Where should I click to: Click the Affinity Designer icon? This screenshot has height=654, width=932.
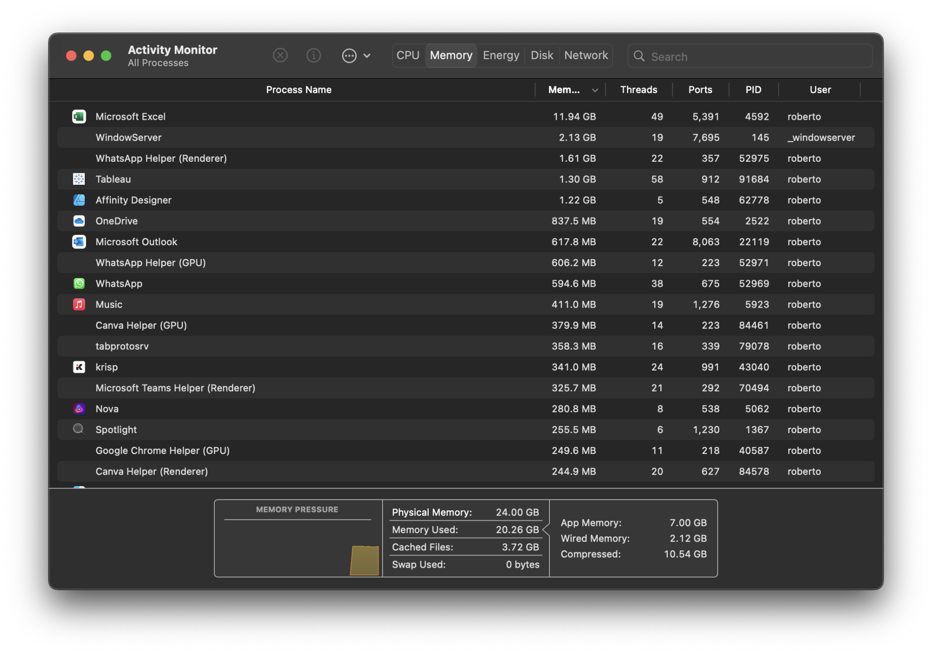pos(79,200)
